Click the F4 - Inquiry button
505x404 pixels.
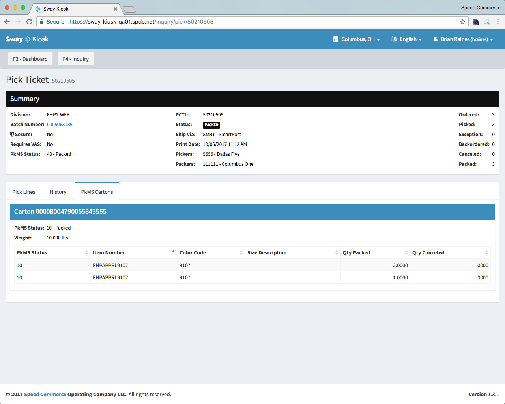pos(76,59)
